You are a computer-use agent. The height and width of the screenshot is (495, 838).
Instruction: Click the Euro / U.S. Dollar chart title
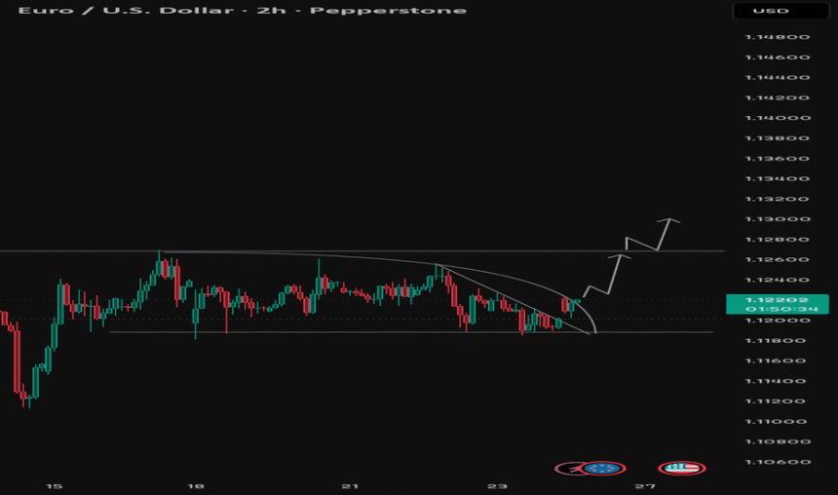point(242,11)
